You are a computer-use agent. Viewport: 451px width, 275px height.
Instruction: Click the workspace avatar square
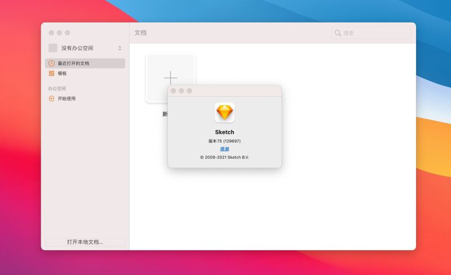(53, 48)
